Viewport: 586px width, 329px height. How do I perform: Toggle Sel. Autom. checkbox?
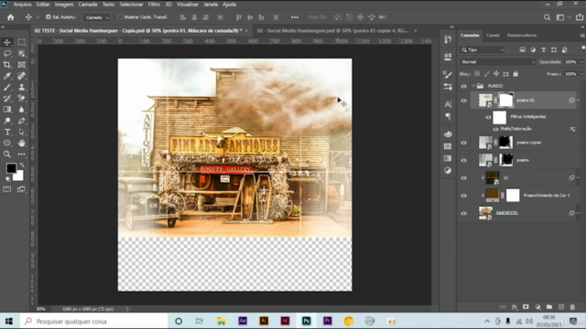pos(49,17)
